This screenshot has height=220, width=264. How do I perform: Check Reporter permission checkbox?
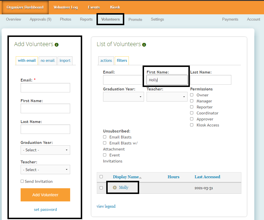coord(192,107)
